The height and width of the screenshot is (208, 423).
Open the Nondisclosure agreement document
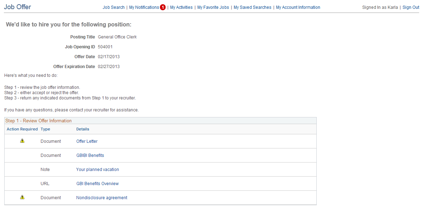[x=101, y=197]
